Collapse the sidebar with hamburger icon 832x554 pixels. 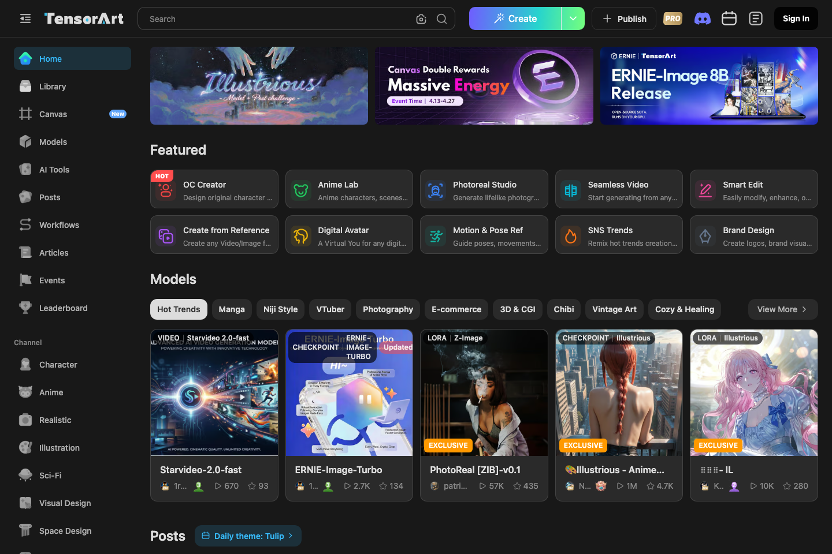(25, 18)
